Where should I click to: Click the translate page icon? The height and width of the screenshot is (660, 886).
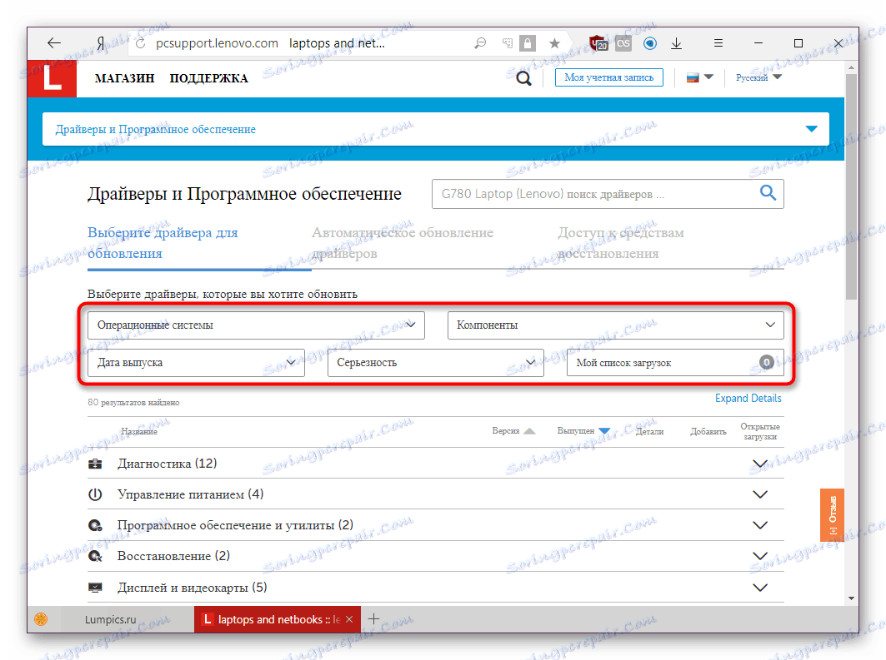[507, 43]
